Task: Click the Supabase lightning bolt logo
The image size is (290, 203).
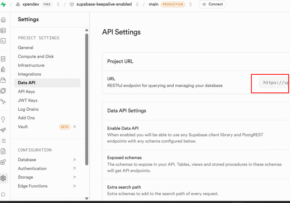Action: pyautogui.click(x=3, y=5)
